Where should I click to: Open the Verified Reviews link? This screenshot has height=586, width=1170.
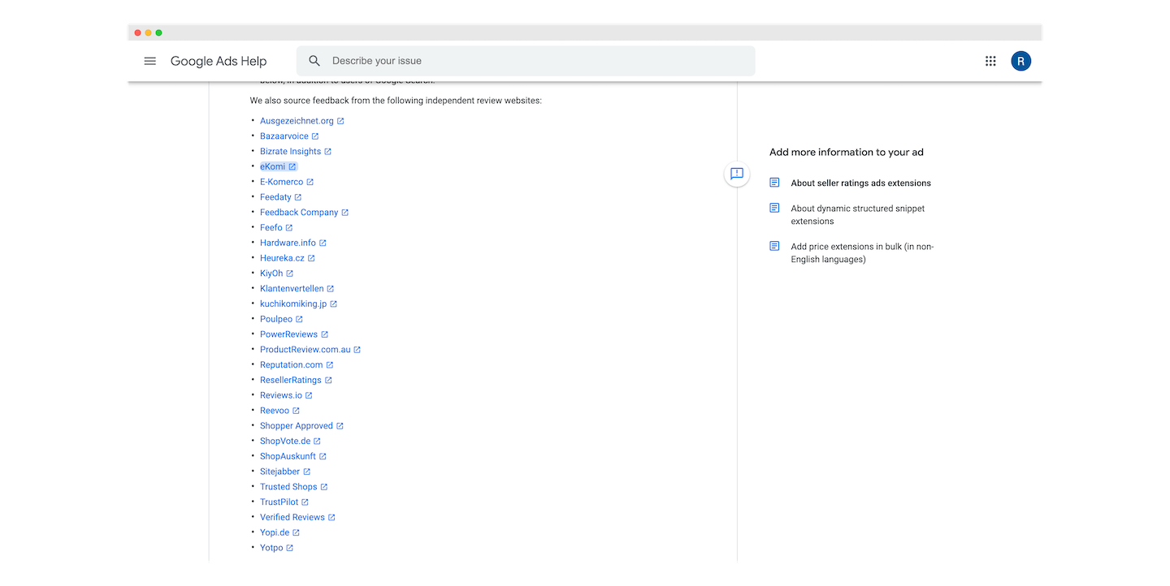pos(292,517)
